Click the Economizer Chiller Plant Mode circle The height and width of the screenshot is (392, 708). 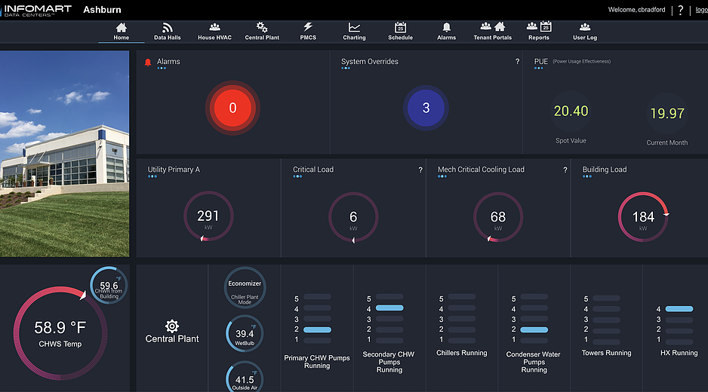pos(245,288)
